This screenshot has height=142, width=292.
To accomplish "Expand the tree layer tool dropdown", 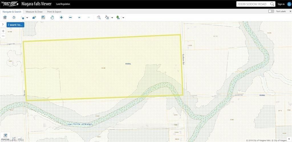I will (123, 18).
